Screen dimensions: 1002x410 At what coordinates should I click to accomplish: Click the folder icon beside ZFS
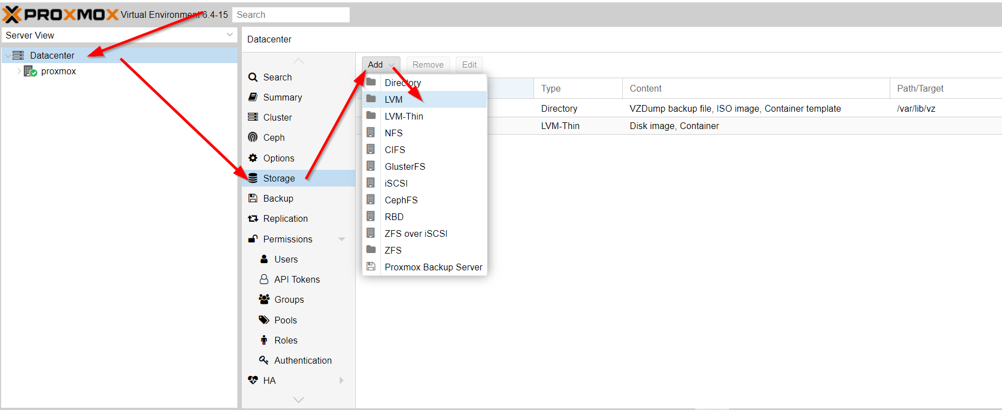click(x=371, y=250)
